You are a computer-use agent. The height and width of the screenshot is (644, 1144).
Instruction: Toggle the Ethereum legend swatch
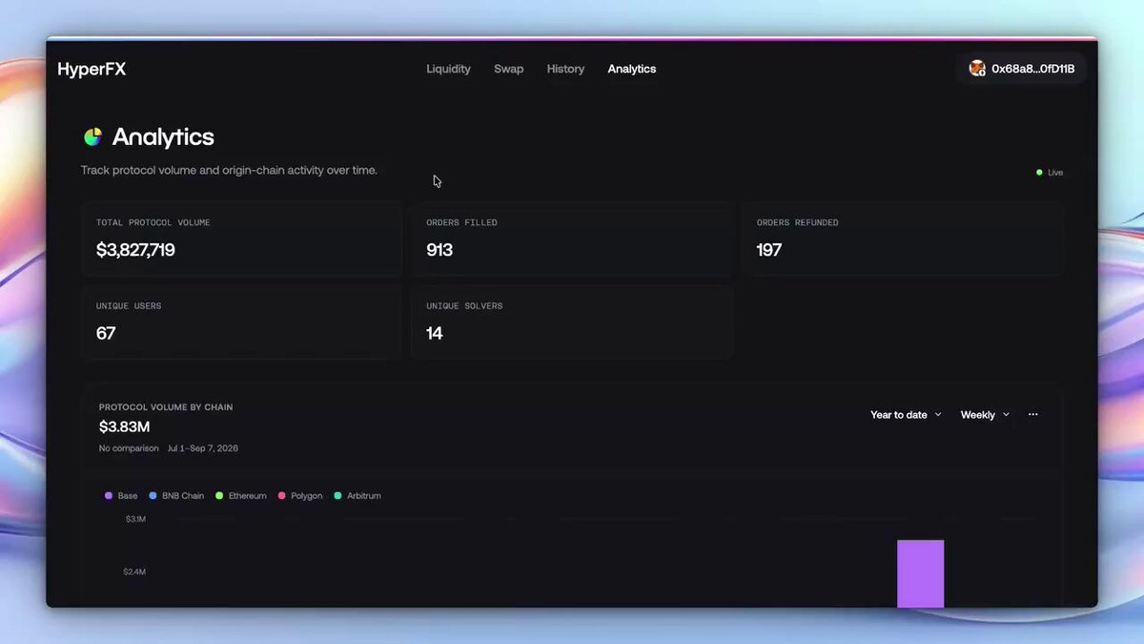[219, 496]
